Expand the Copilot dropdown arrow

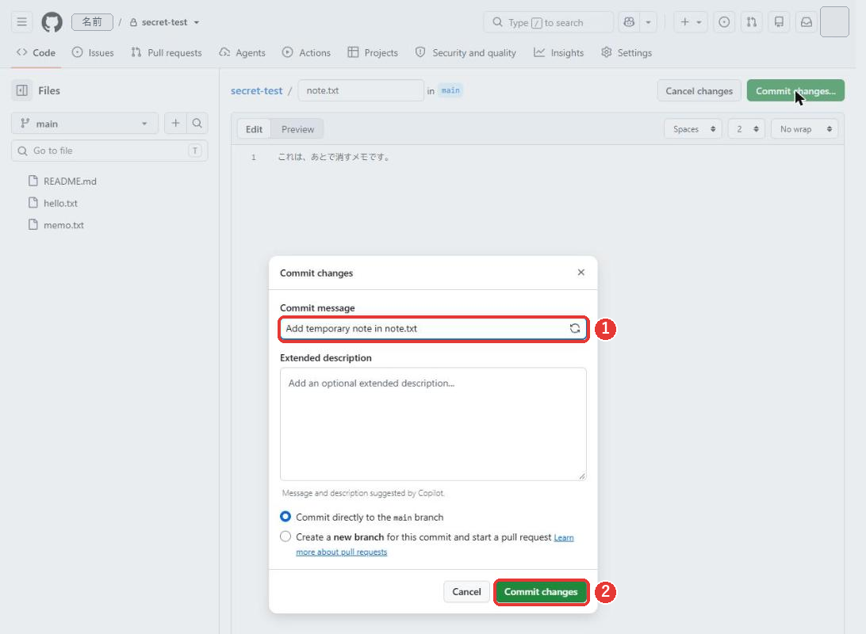pos(649,22)
